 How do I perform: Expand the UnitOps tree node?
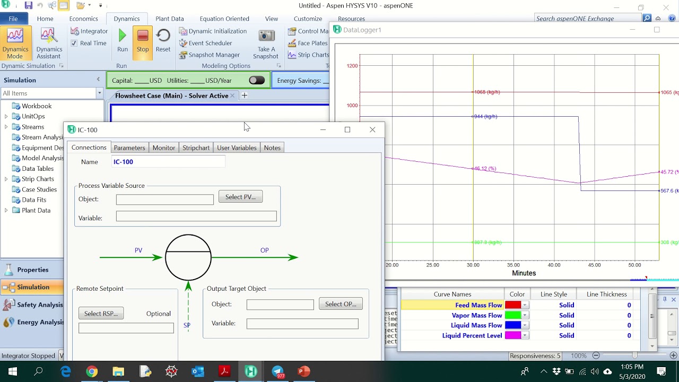tap(6, 116)
